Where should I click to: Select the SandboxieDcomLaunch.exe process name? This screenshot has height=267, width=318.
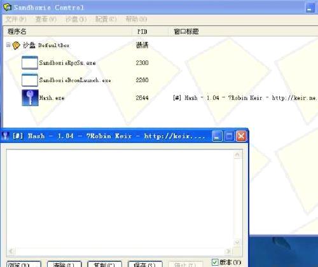[x=75, y=80]
